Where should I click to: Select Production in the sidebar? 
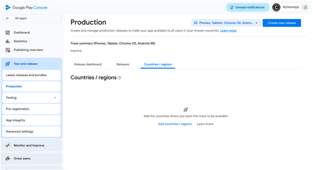pos(32,86)
